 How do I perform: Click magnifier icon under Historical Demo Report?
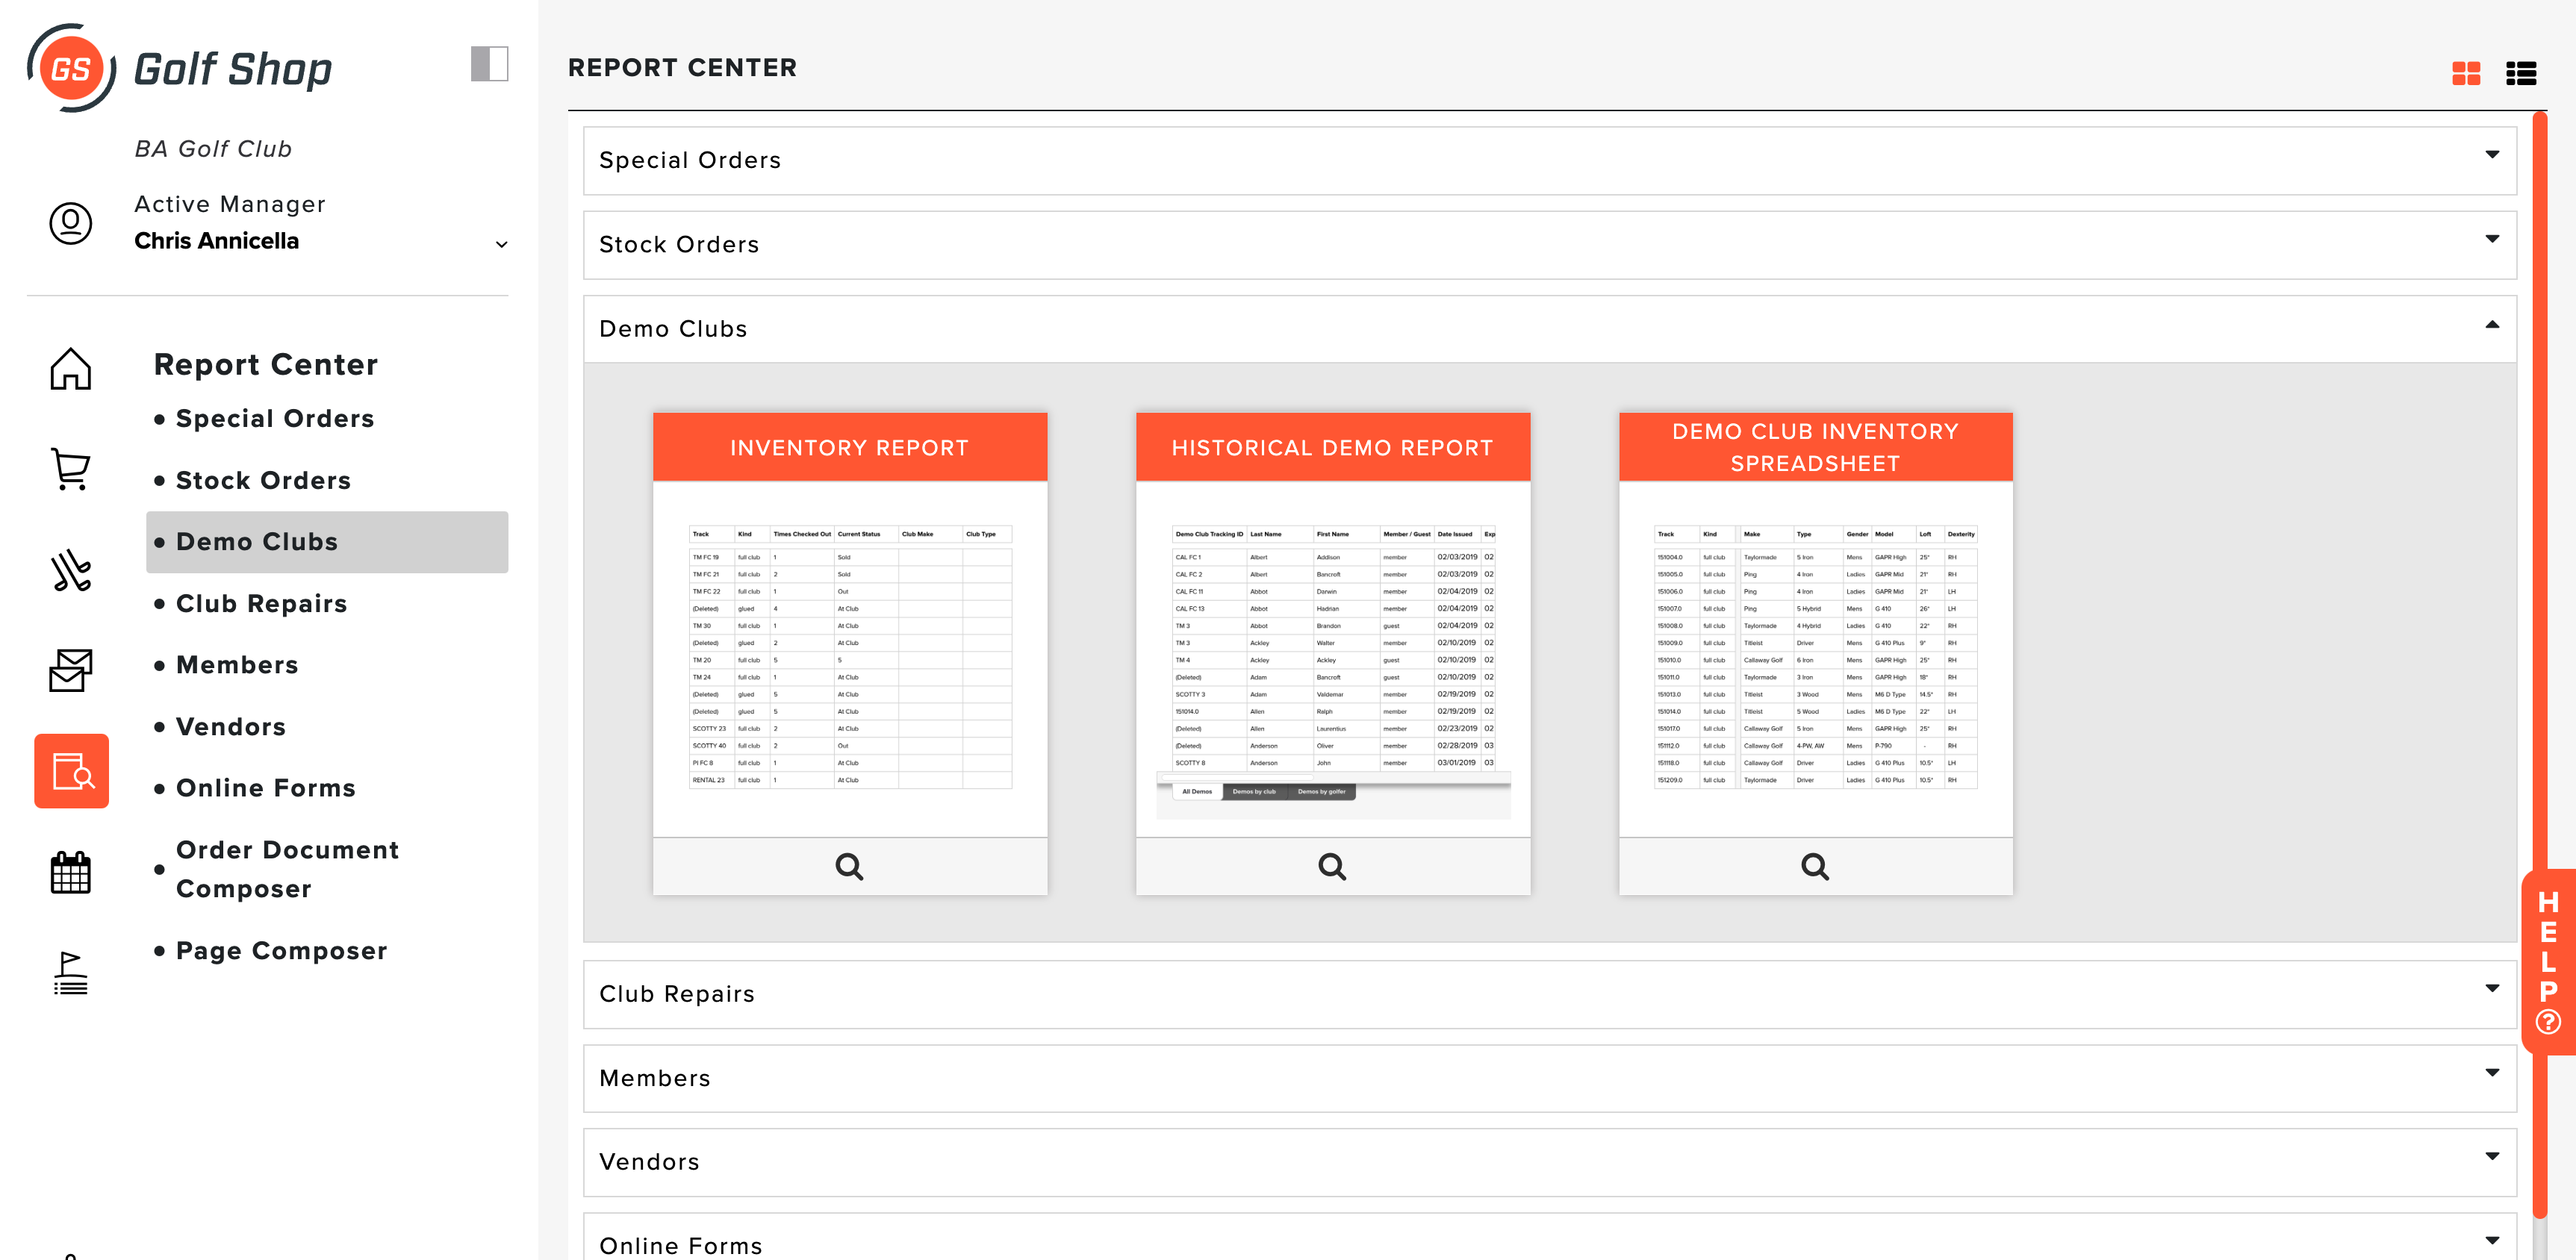[1333, 866]
